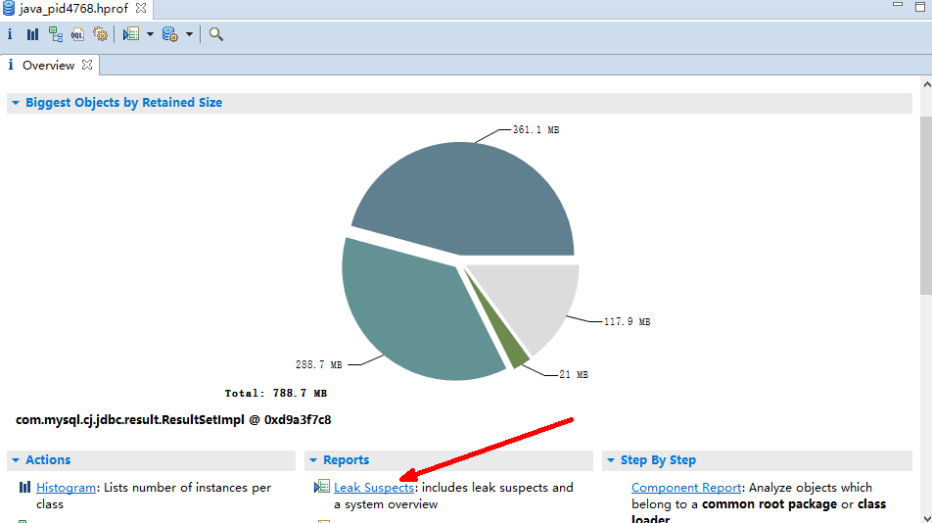Open the Dominator Tree toolbar icon
The width and height of the screenshot is (932, 523).
tap(55, 34)
